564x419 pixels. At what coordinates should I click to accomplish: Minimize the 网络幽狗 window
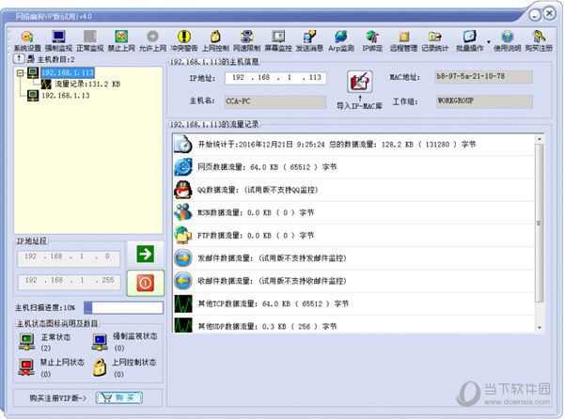[x=535, y=15]
